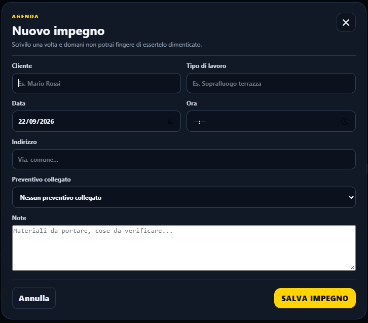
Task: Click the Tipo di lavoro input field
Action: pyautogui.click(x=271, y=83)
